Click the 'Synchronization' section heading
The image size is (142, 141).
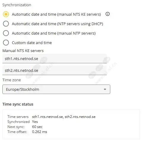point(17,5)
